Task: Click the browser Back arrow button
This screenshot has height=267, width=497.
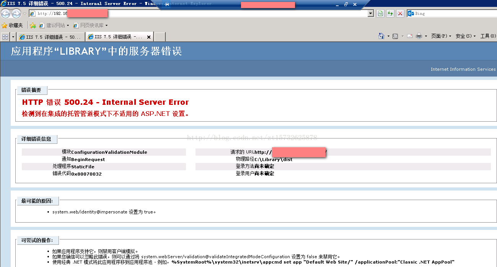Action: 5,14
